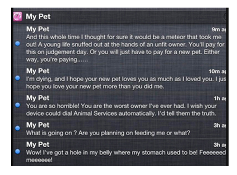Click My Pet title of 9m ago notification

(x=38, y=29)
